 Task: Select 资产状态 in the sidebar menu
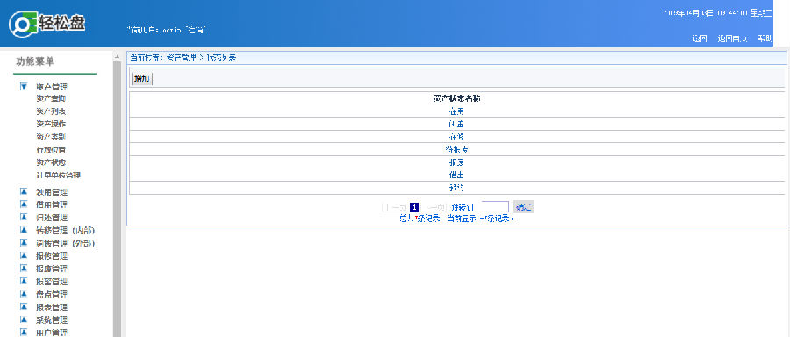click(x=51, y=162)
